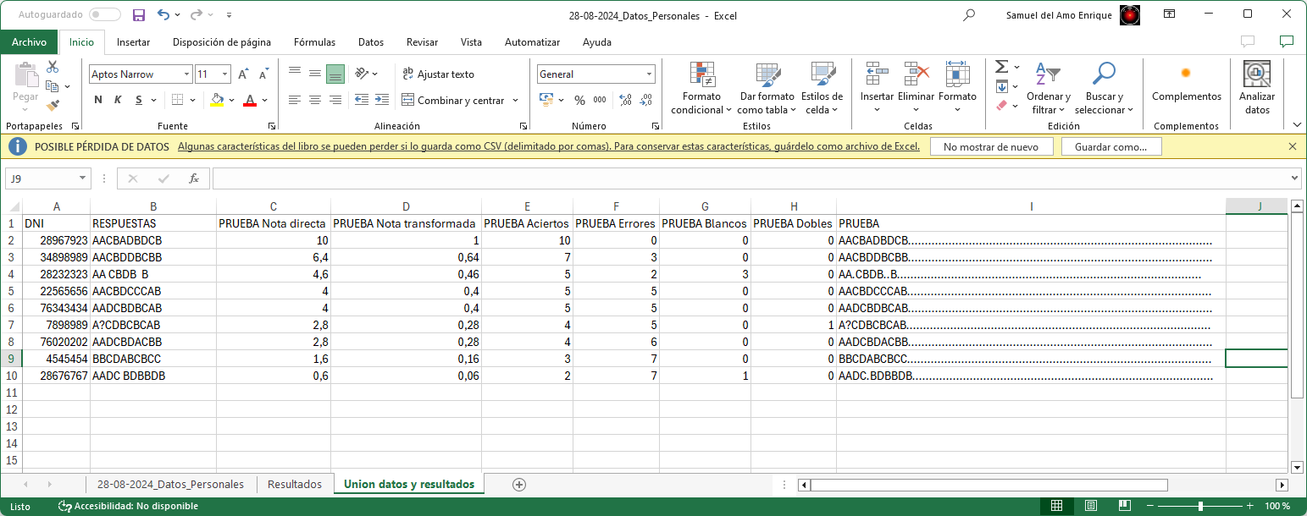Open the text orientation options
Image resolution: width=1307 pixels, height=516 pixels.
(x=366, y=74)
